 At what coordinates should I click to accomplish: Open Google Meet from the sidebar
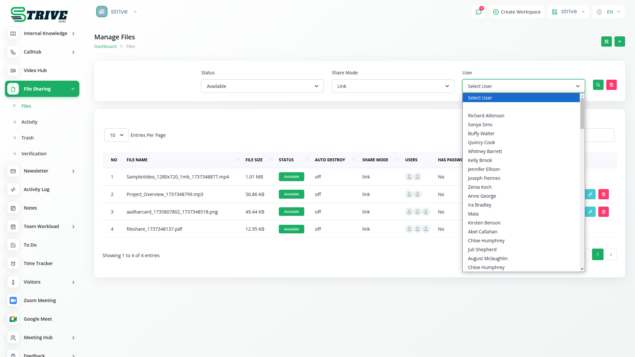coord(38,319)
